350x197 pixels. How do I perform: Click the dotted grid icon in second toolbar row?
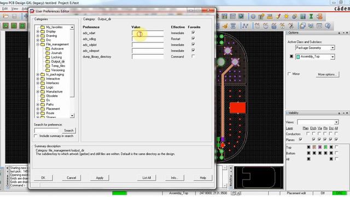(233, 26)
